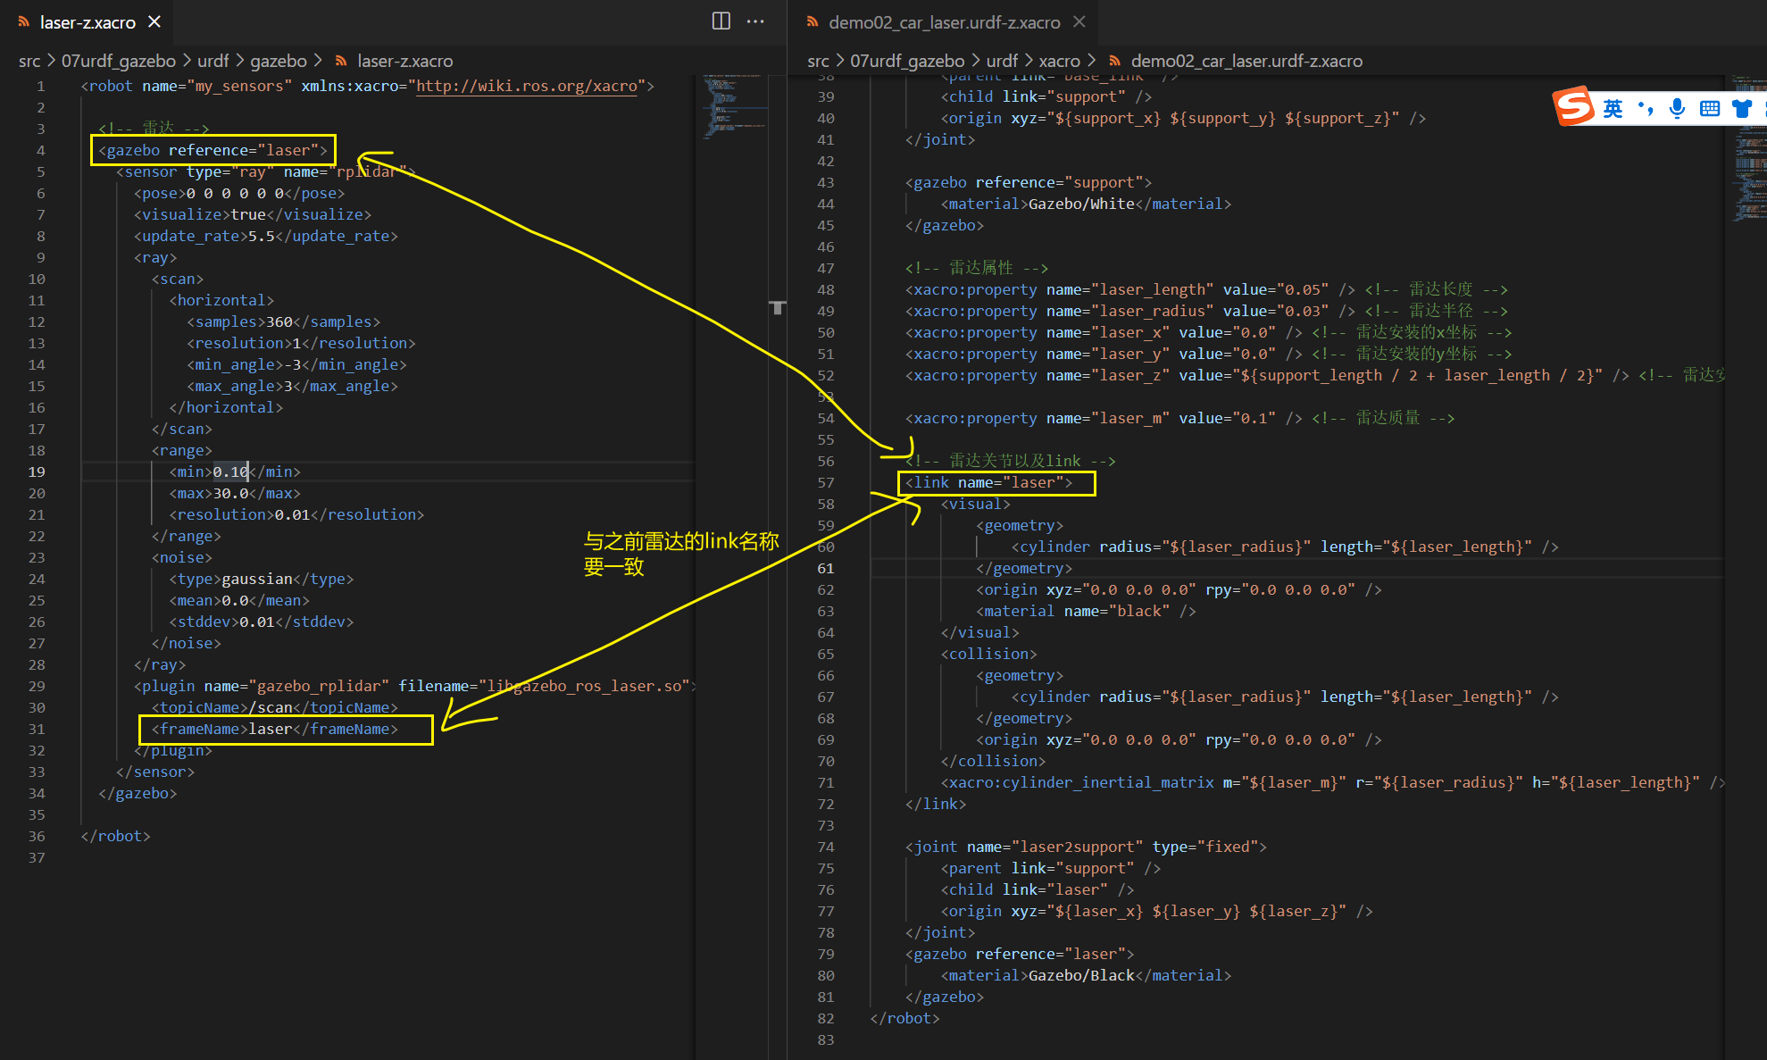Viewport: 1767px width, 1060px height.
Task: Open the xacro folder breadcrumb in right editor
Action: click(1059, 61)
